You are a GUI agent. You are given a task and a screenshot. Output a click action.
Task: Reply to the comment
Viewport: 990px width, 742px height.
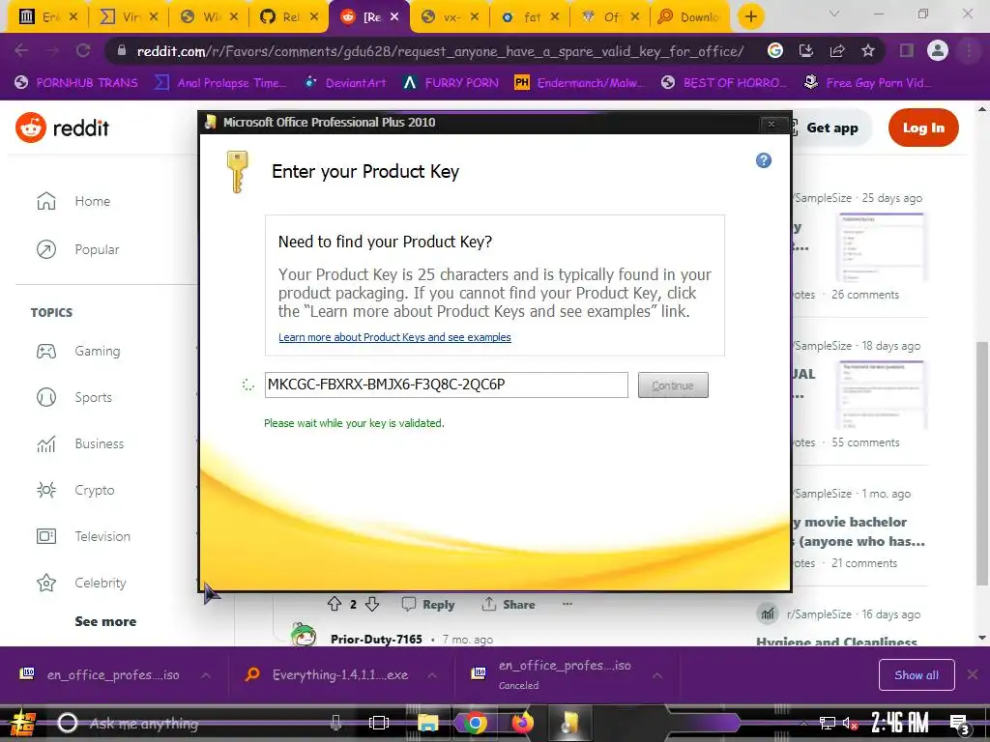click(428, 605)
